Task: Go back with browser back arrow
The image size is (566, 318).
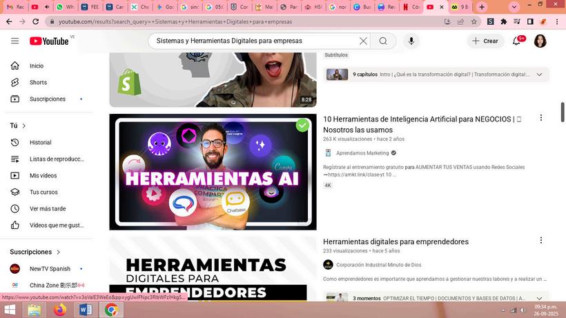Action: 9,21
